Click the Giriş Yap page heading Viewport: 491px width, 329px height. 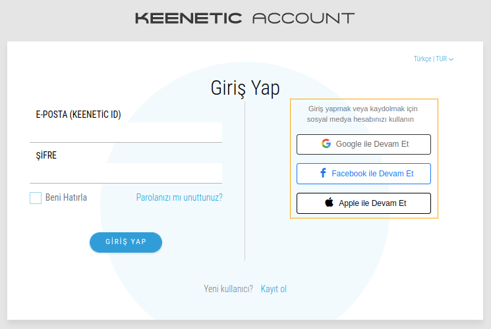pyautogui.click(x=245, y=88)
